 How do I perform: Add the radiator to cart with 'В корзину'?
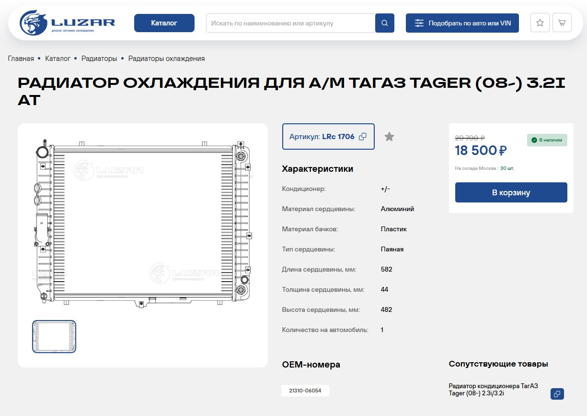point(511,192)
